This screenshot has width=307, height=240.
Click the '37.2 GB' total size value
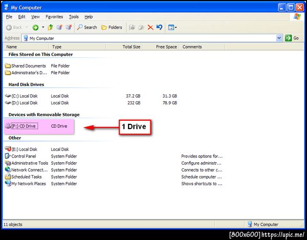pyautogui.click(x=133, y=96)
